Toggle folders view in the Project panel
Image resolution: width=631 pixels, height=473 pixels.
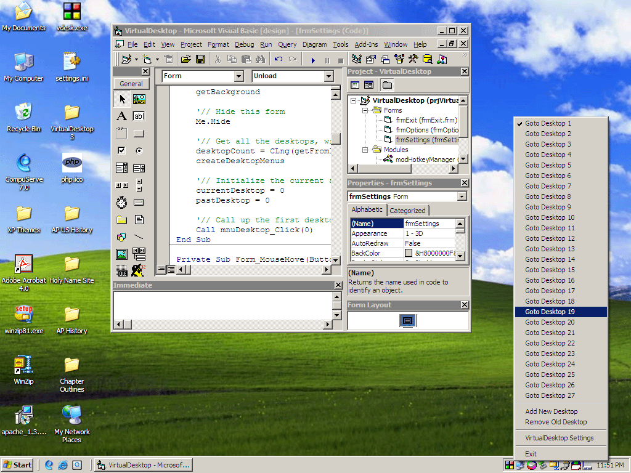click(387, 85)
